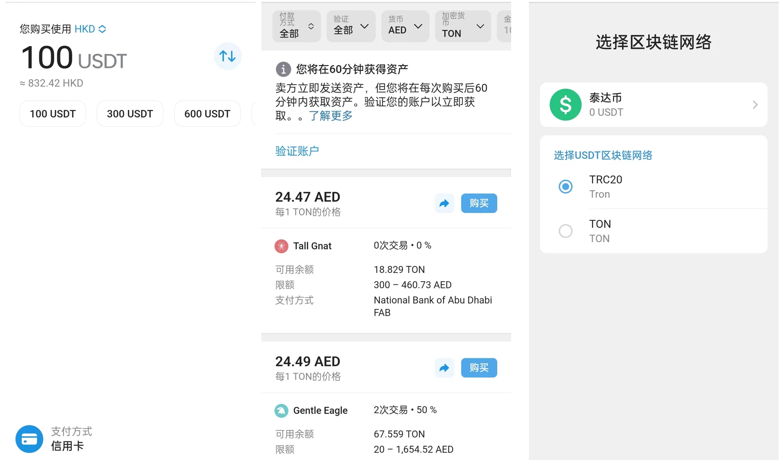Click the 了解更多 link

[x=330, y=116]
